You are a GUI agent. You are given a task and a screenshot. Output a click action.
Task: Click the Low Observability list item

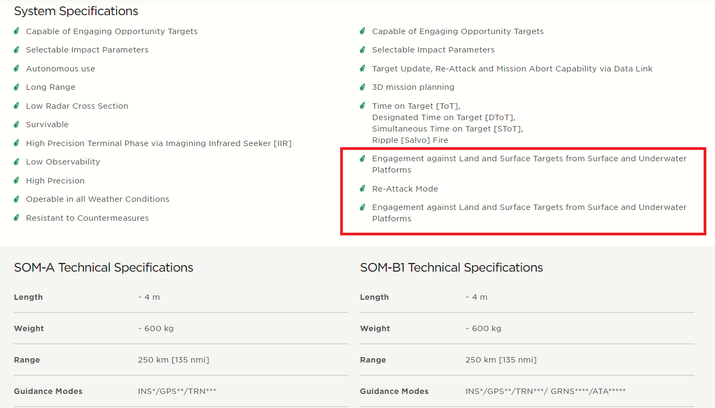point(63,162)
